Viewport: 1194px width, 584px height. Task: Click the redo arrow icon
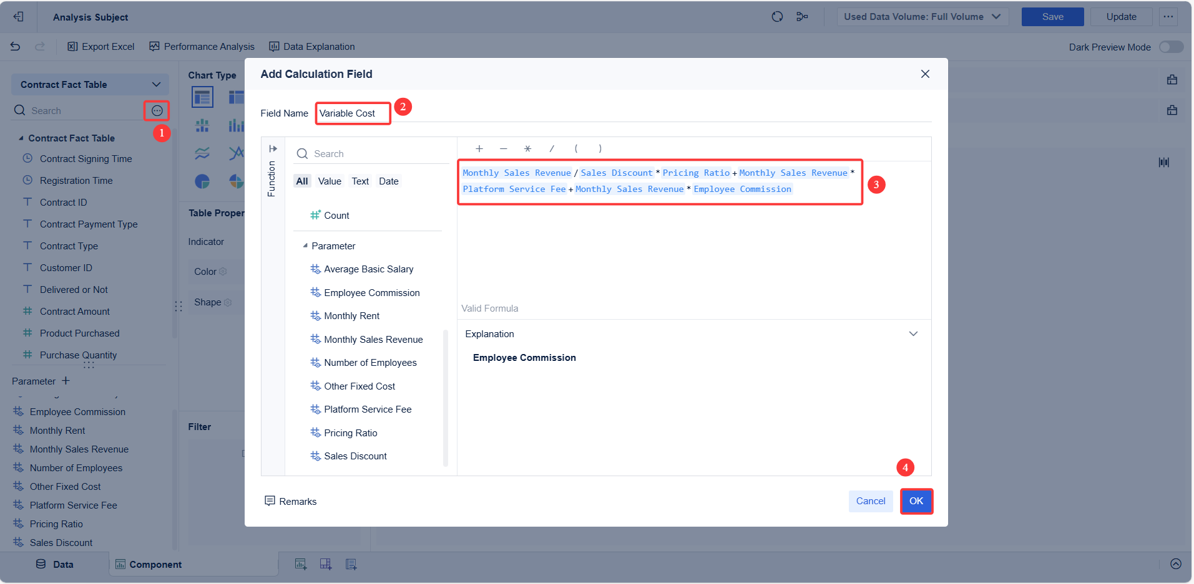(x=39, y=46)
